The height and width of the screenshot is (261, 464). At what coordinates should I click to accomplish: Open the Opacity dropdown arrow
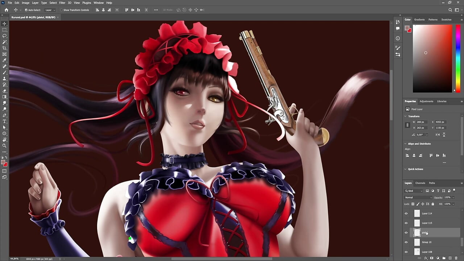click(x=452, y=198)
